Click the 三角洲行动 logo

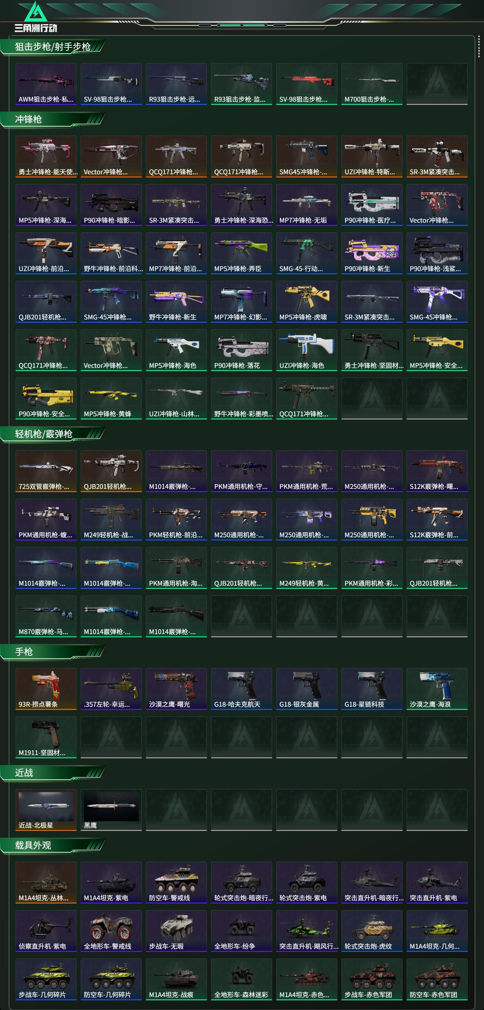[x=36, y=17]
